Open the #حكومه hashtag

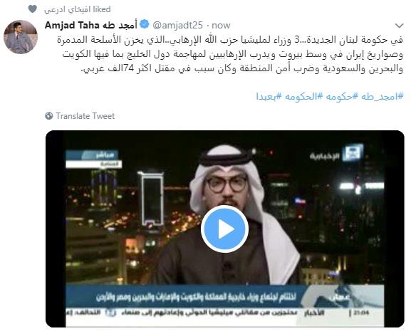click(341, 96)
